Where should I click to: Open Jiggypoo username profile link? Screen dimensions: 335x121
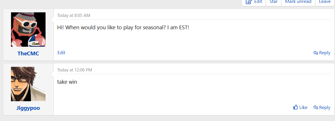28,108
